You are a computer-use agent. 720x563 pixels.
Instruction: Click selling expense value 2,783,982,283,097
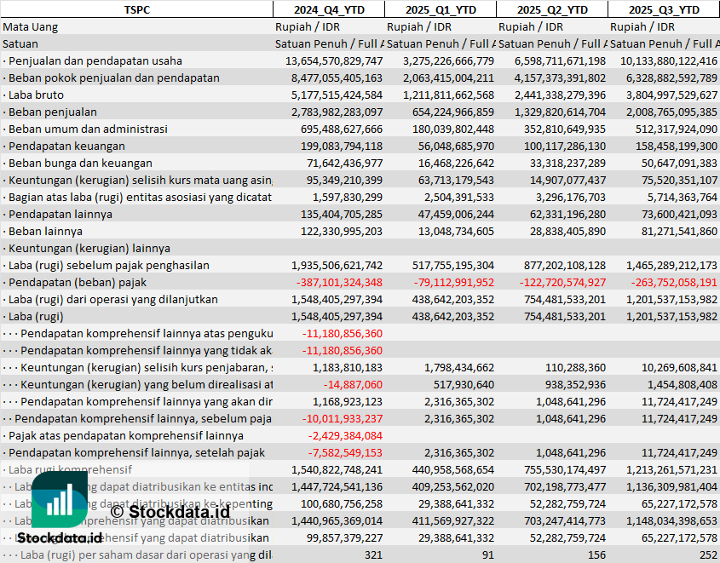click(337, 112)
